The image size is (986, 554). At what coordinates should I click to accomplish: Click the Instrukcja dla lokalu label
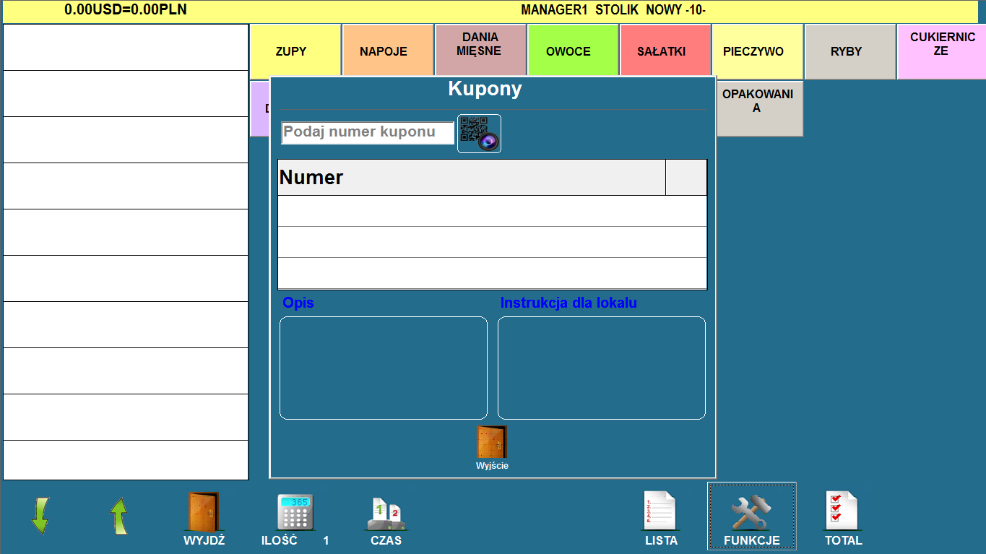click(x=568, y=303)
